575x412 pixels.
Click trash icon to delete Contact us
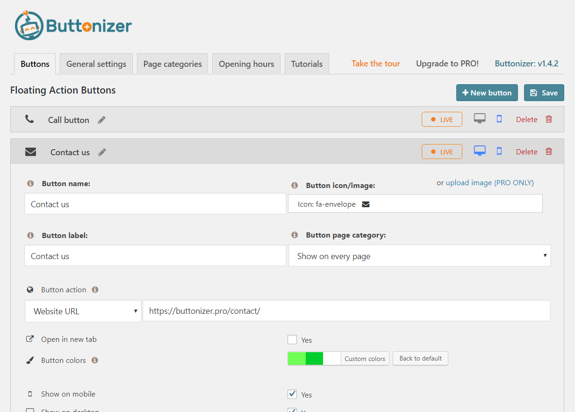[x=549, y=152]
